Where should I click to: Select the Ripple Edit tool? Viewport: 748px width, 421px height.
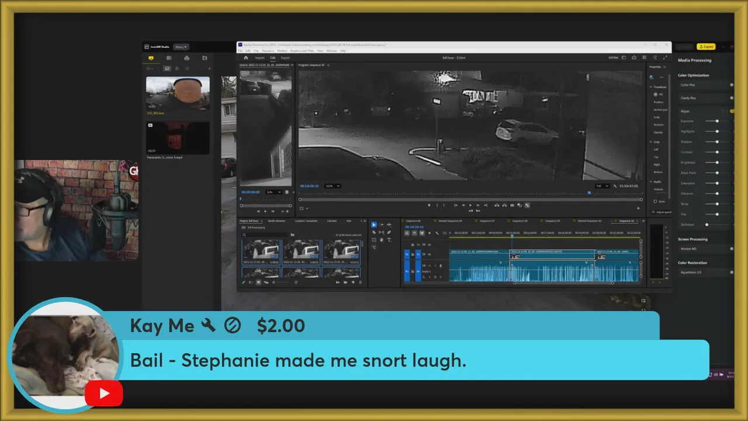coord(389,225)
